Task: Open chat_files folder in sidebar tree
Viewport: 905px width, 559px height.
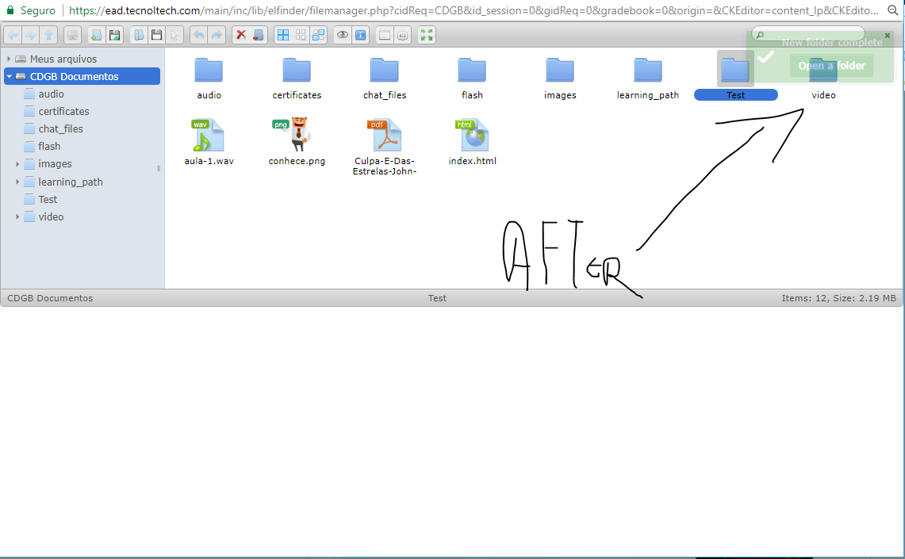Action: (60, 128)
